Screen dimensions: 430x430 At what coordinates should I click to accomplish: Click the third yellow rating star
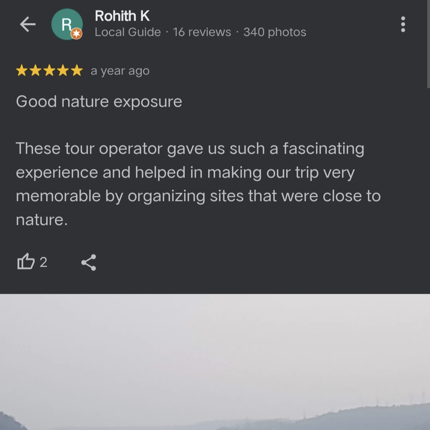[x=49, y=70]
